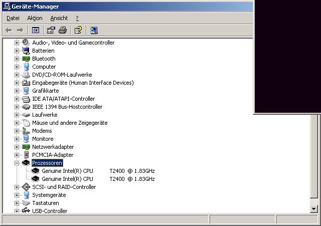321x226 pixels.
Task: Click the Tastaturen keyboard icon
Action: [x=26, y=203]
